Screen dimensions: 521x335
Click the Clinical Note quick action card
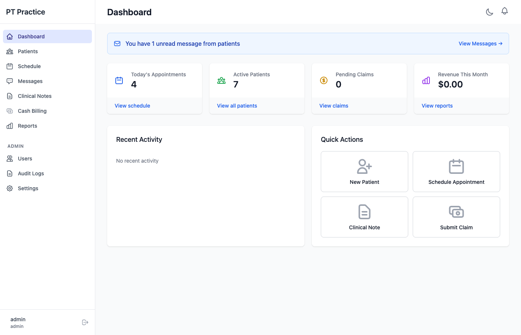click(x=364, y=217)
